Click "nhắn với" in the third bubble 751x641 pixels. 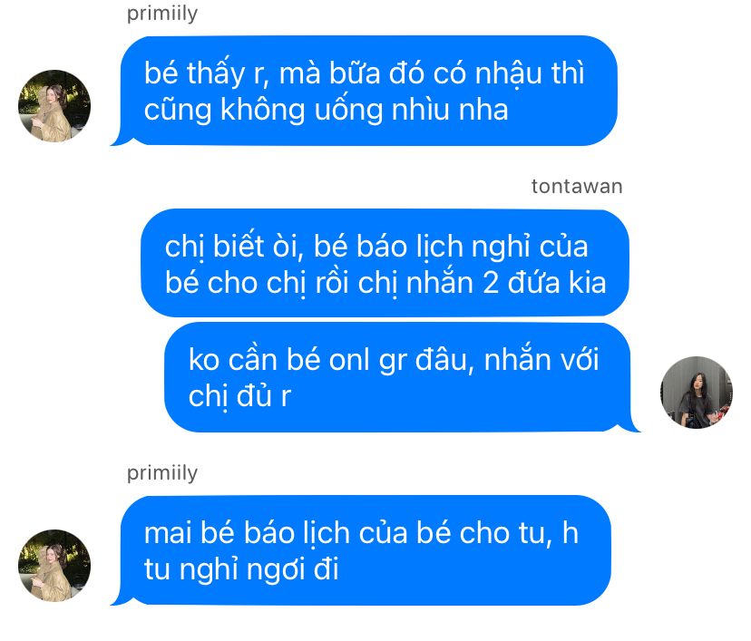coord(541,360)
